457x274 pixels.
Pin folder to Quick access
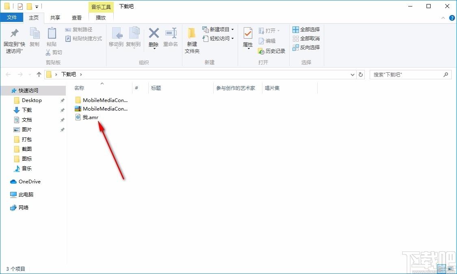[x=14, y=40]
